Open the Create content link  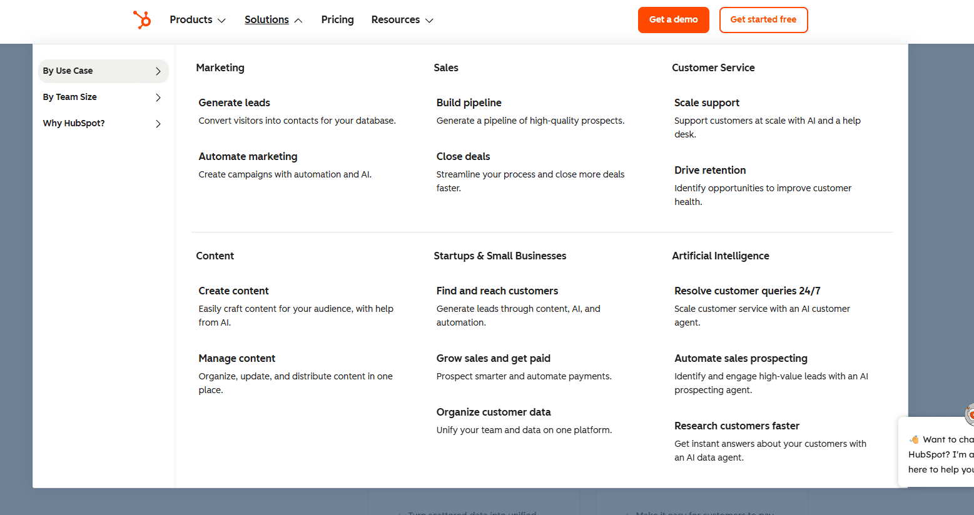(233, 291)
